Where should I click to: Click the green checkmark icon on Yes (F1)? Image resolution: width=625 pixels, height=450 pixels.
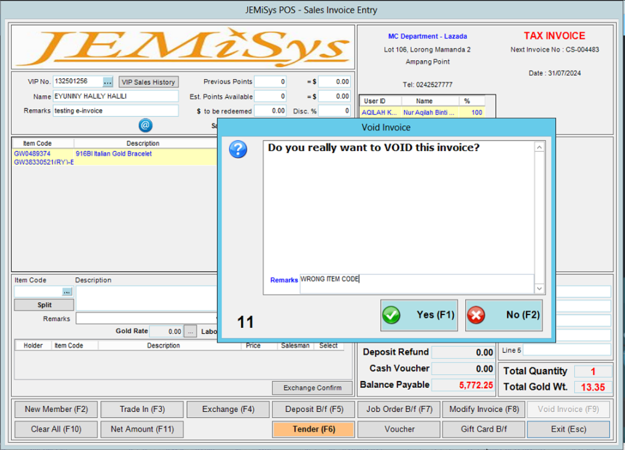[391, 316]
